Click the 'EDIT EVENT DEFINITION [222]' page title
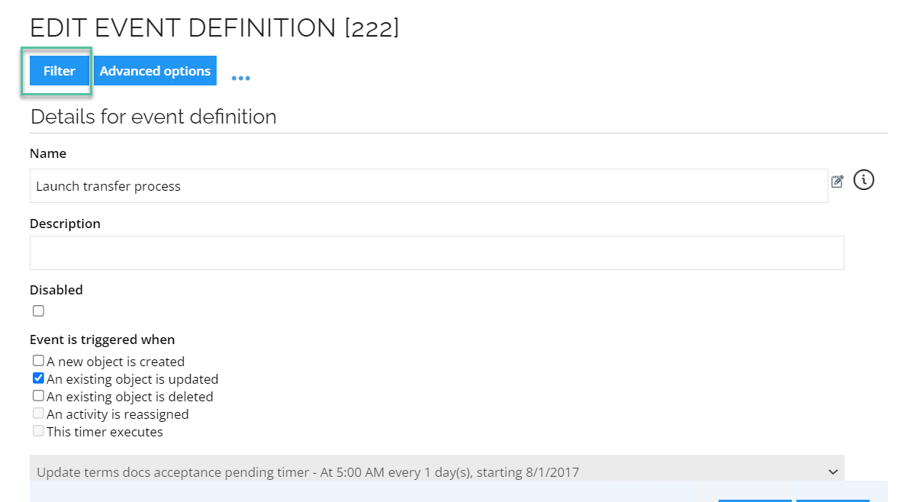 (x=214, y=27)
